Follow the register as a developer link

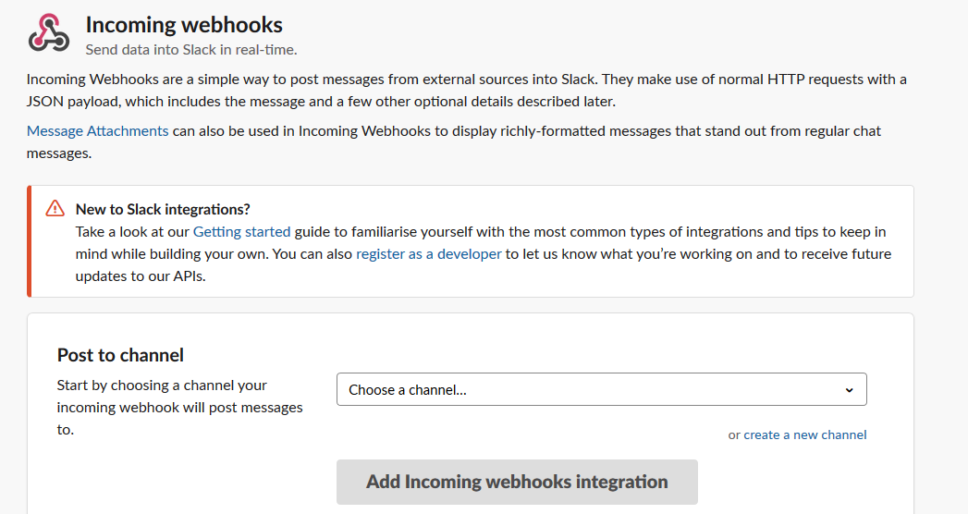(x=429, y=253)
